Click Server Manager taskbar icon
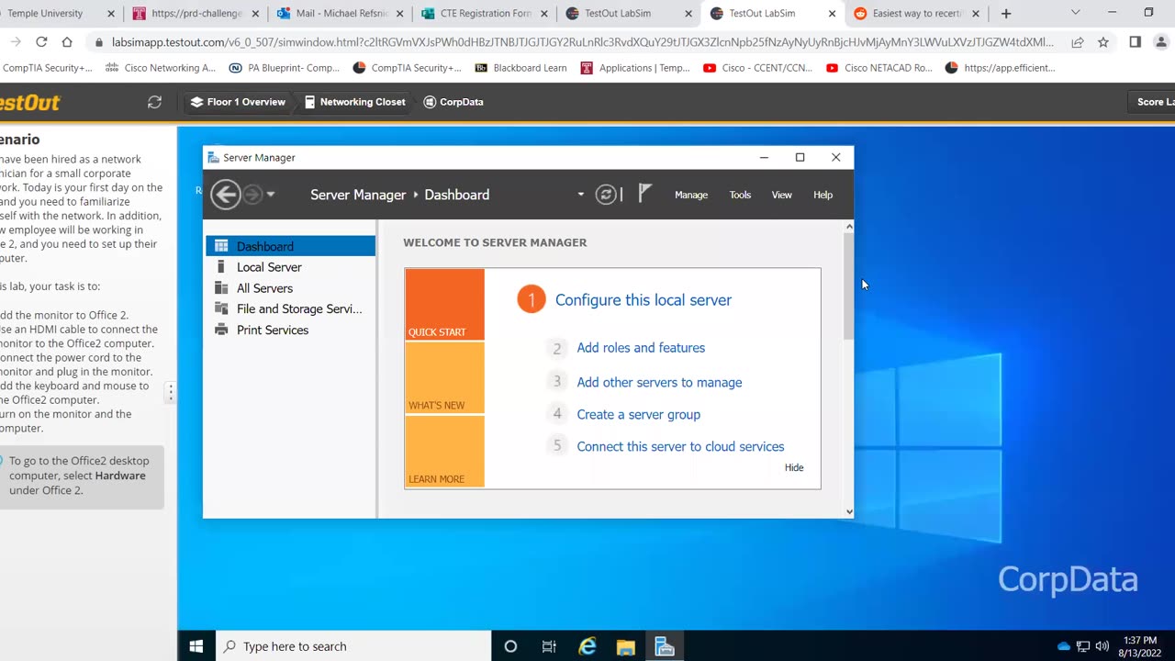1175x661 pixels. 665,646
